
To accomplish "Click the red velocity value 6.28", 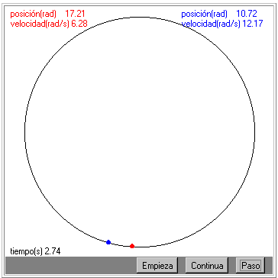I will [x=79, y=24].
